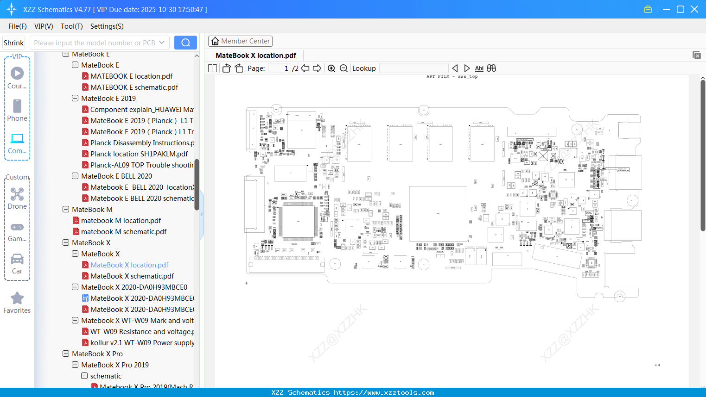Collapse the Matebook X WT-W09 Mark folder
Image resolution: width=706 pixels, height=397 pixels.
point(75,320)
